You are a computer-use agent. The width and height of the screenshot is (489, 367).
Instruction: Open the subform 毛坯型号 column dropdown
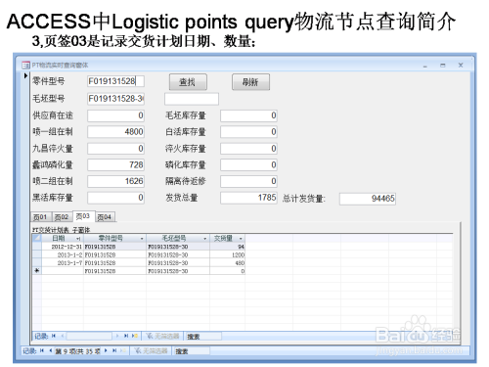pyautogui.click(x=205, y=239)
